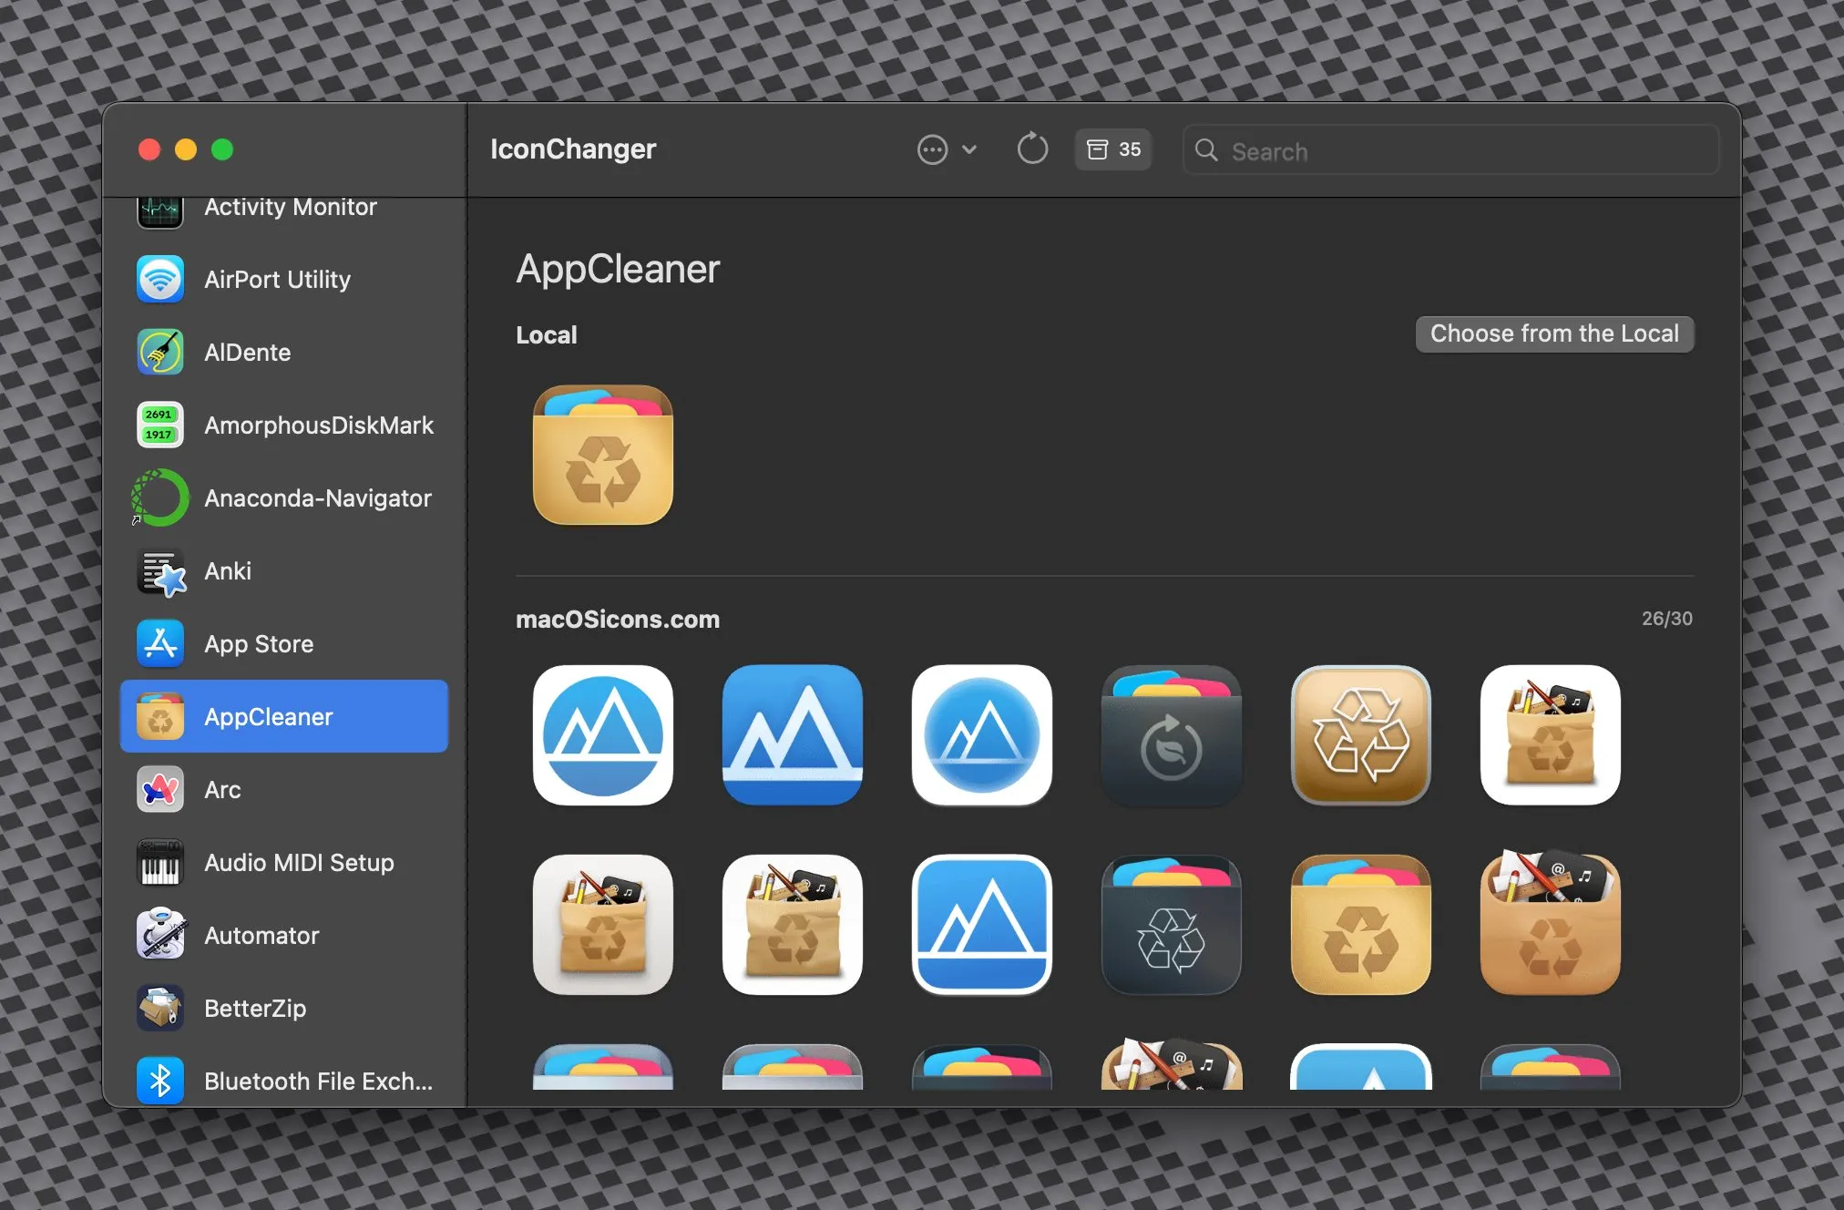Pick the brown recycle symbol icon
1844x1210 pixels.
(1360, 735)
